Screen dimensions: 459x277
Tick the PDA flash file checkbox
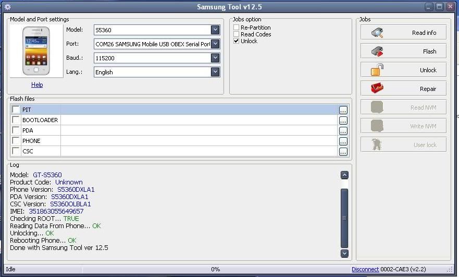tap(16, 130)
